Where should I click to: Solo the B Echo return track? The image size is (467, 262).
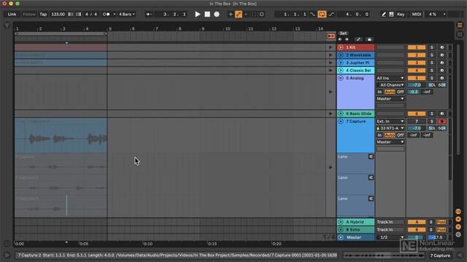(x=431, y=230)
